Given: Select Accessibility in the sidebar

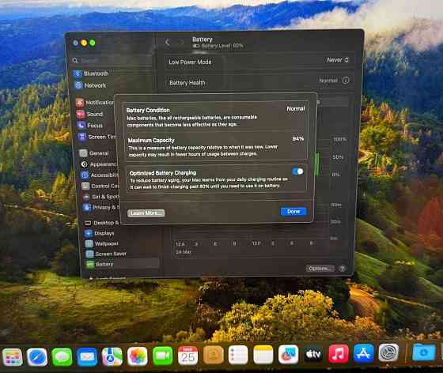Looking at the screenshot, I should click(100, 175).
